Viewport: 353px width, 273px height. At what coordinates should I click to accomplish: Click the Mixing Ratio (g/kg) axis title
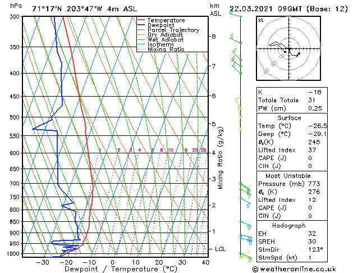click(x=221, y=158)
